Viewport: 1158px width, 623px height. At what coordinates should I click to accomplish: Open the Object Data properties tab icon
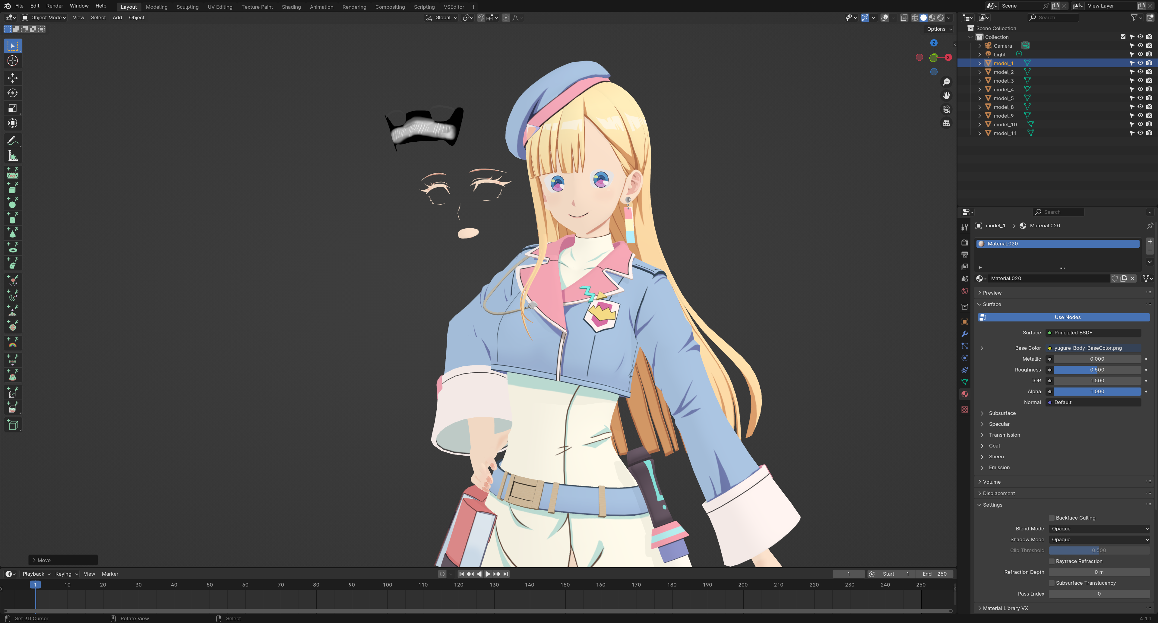[x=965, y=382]
